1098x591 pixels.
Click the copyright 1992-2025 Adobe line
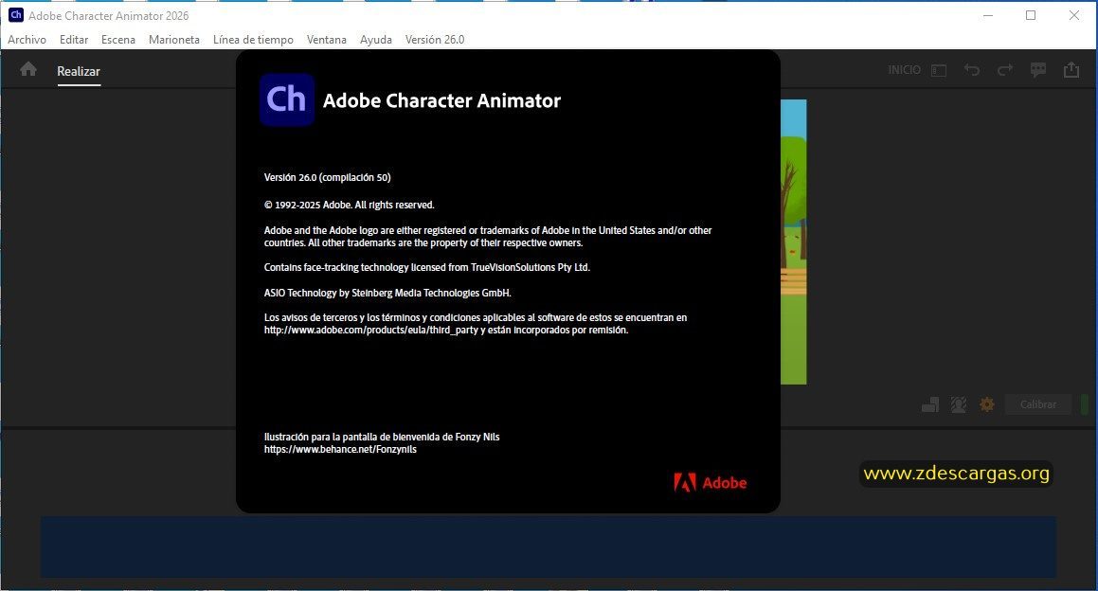coord(349,206)
